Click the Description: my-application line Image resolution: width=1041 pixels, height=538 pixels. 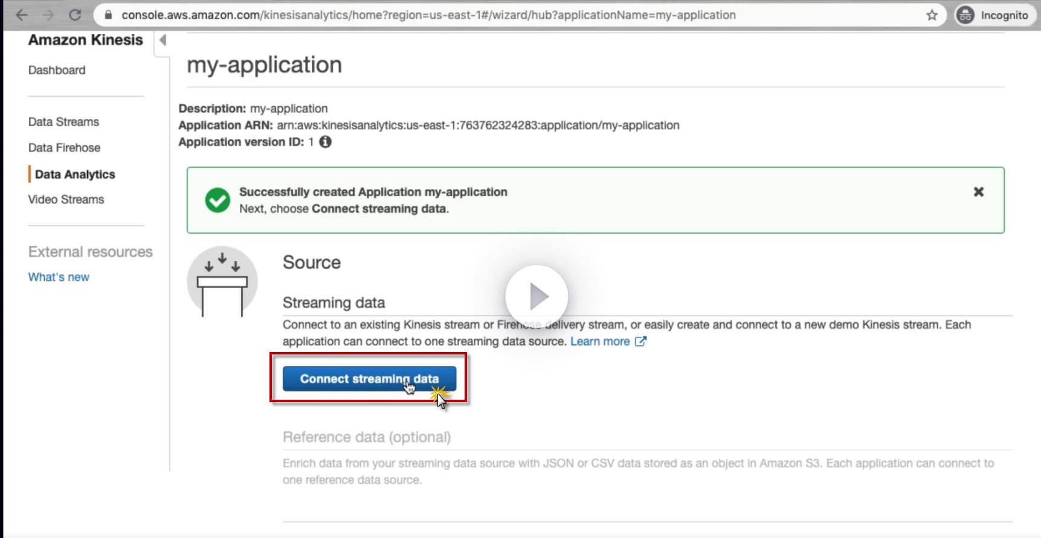253,109
